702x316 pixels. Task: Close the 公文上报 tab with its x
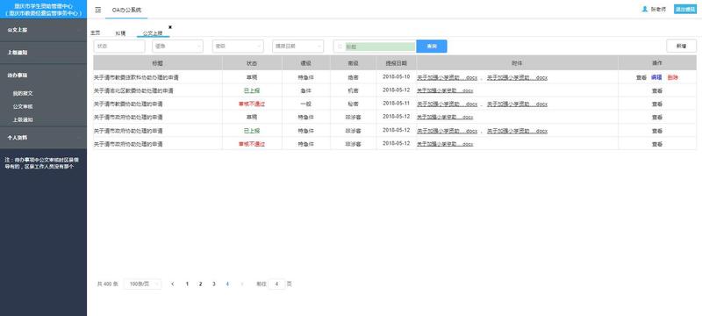170,27
